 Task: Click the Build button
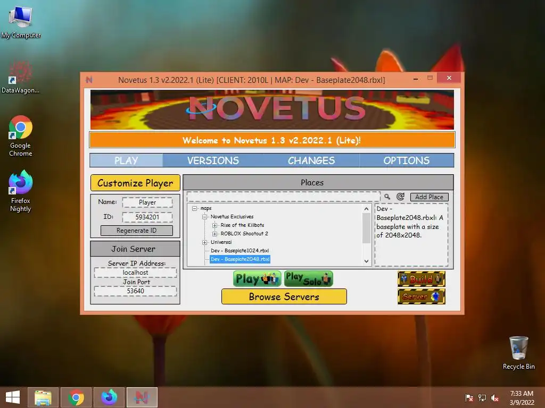pos(422,279)
